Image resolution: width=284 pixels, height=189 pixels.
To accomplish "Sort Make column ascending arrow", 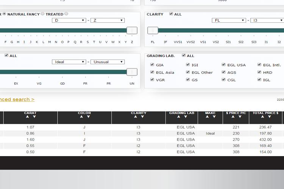I will [207, 117].
